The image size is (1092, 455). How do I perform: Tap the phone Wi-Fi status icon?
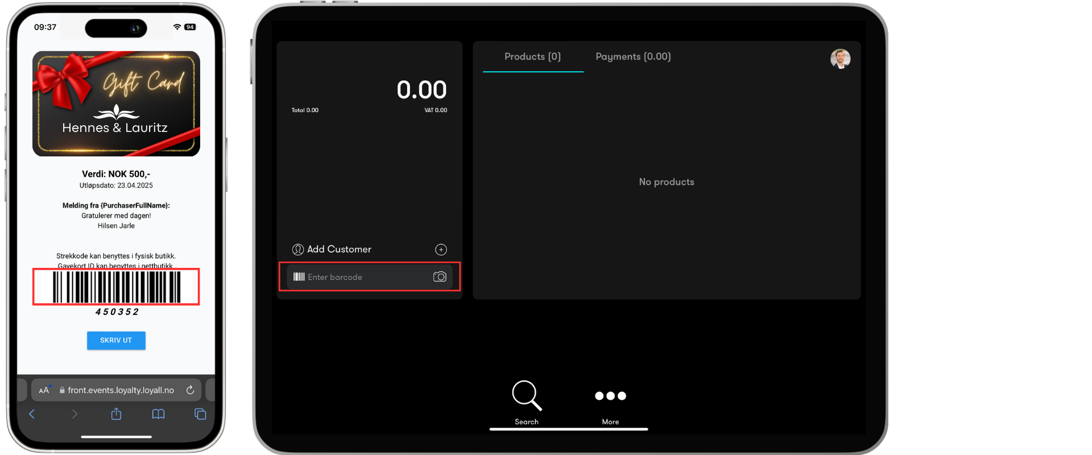pyautogui.click(x=177, y=27)
